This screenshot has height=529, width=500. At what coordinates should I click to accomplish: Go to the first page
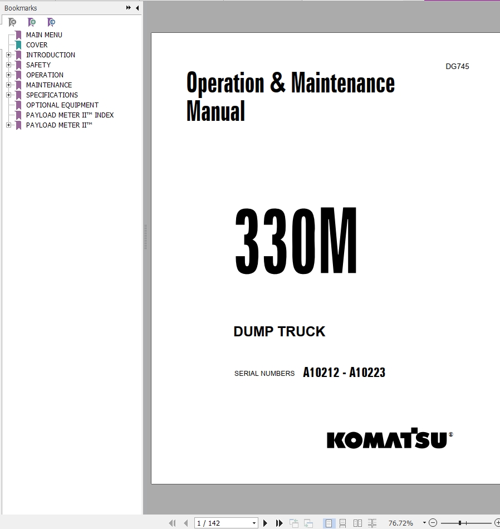172,523
